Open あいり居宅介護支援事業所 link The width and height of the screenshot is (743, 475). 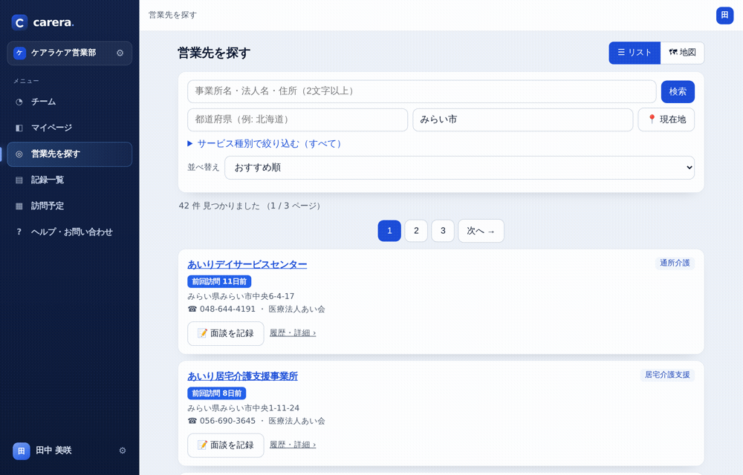[243, 376]
